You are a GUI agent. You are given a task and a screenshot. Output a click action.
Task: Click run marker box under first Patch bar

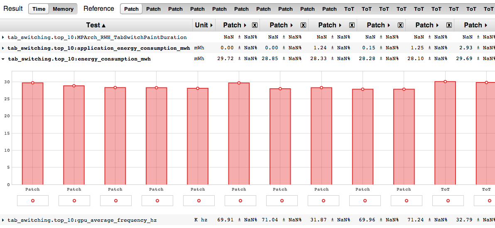(32, 201)
